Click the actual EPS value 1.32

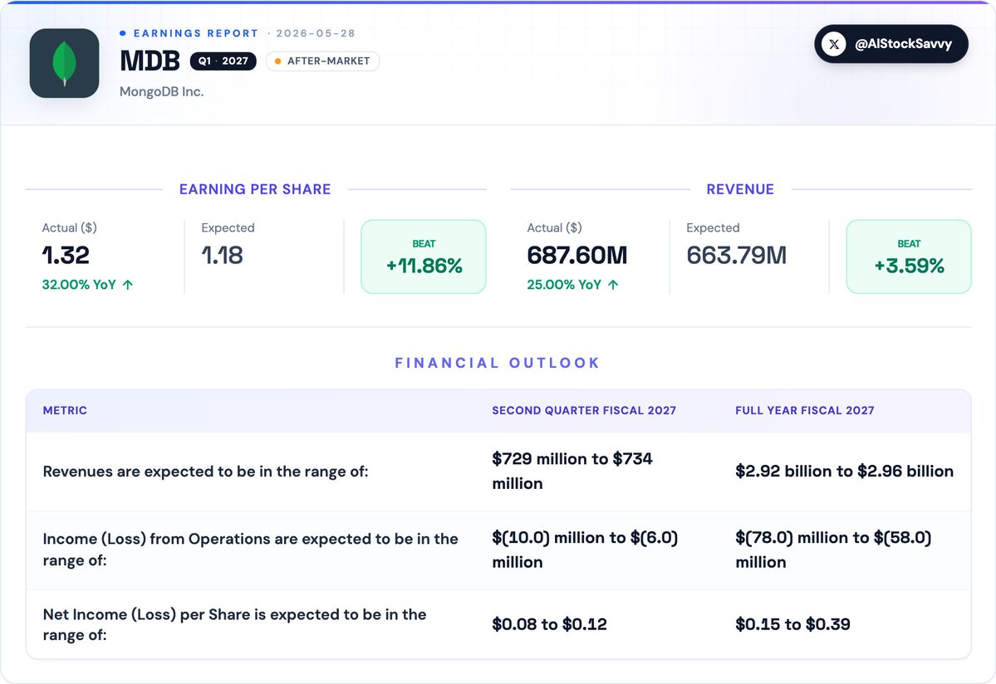66,255
